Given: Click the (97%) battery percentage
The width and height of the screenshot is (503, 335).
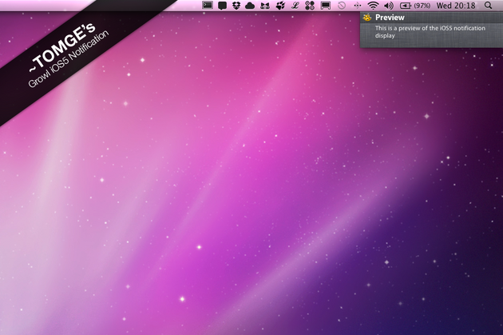Looking at the screenshot, I should click(x=422, y=6).
